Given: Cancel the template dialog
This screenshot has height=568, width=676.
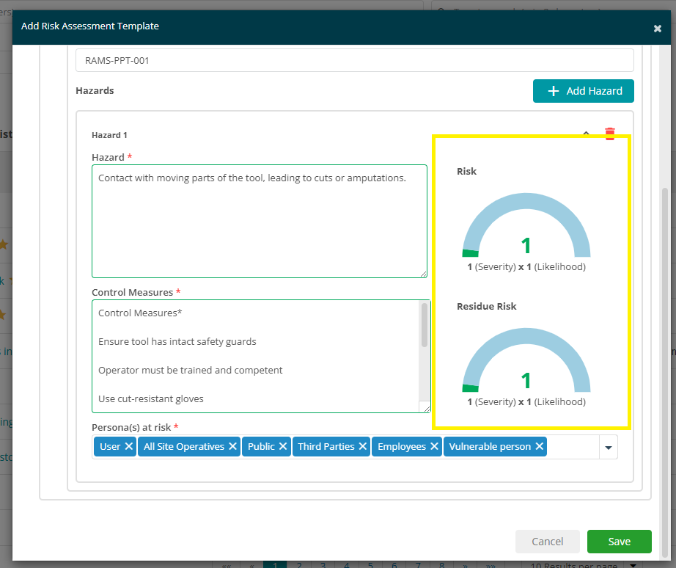Looking at the screenshot, I should tap(547, 542).
